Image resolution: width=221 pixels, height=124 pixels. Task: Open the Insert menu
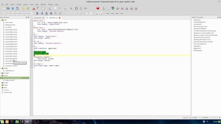tap(12, 4)
